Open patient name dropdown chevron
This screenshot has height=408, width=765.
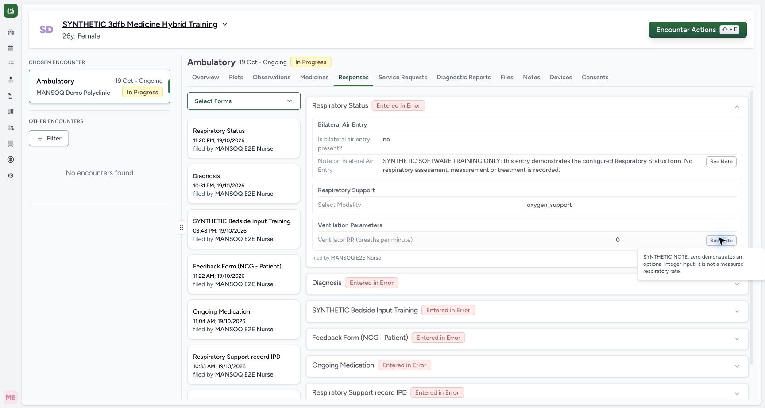pyautogui.click(x=224, y=24)
